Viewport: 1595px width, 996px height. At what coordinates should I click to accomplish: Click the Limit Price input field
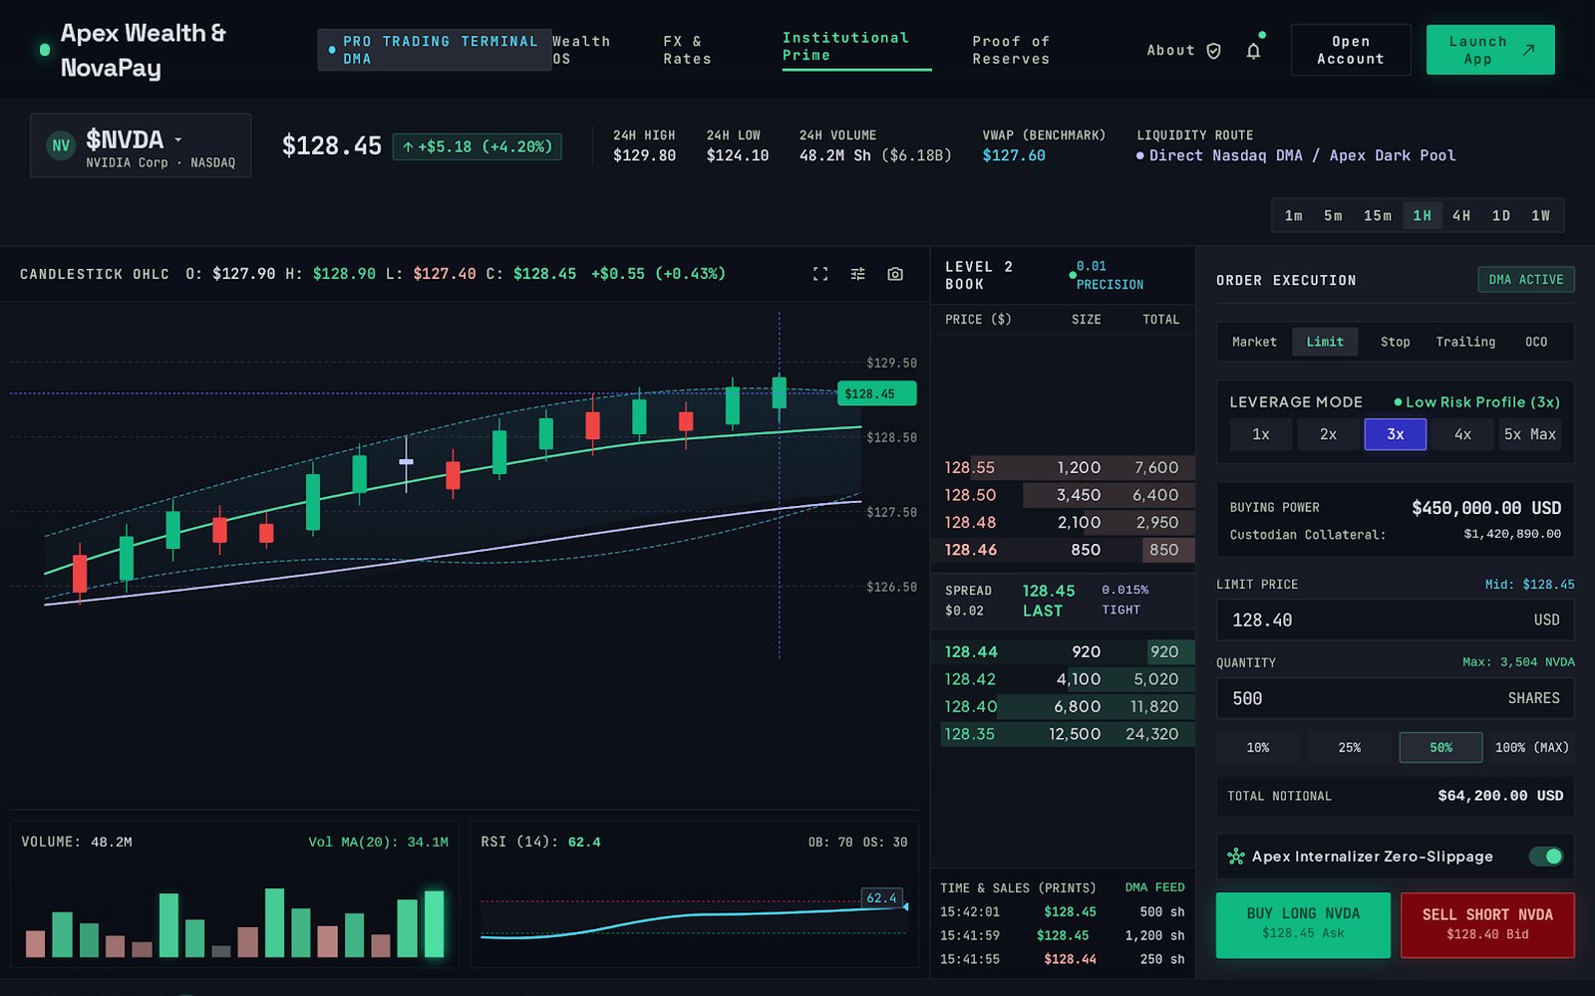tap(1396, 620)
